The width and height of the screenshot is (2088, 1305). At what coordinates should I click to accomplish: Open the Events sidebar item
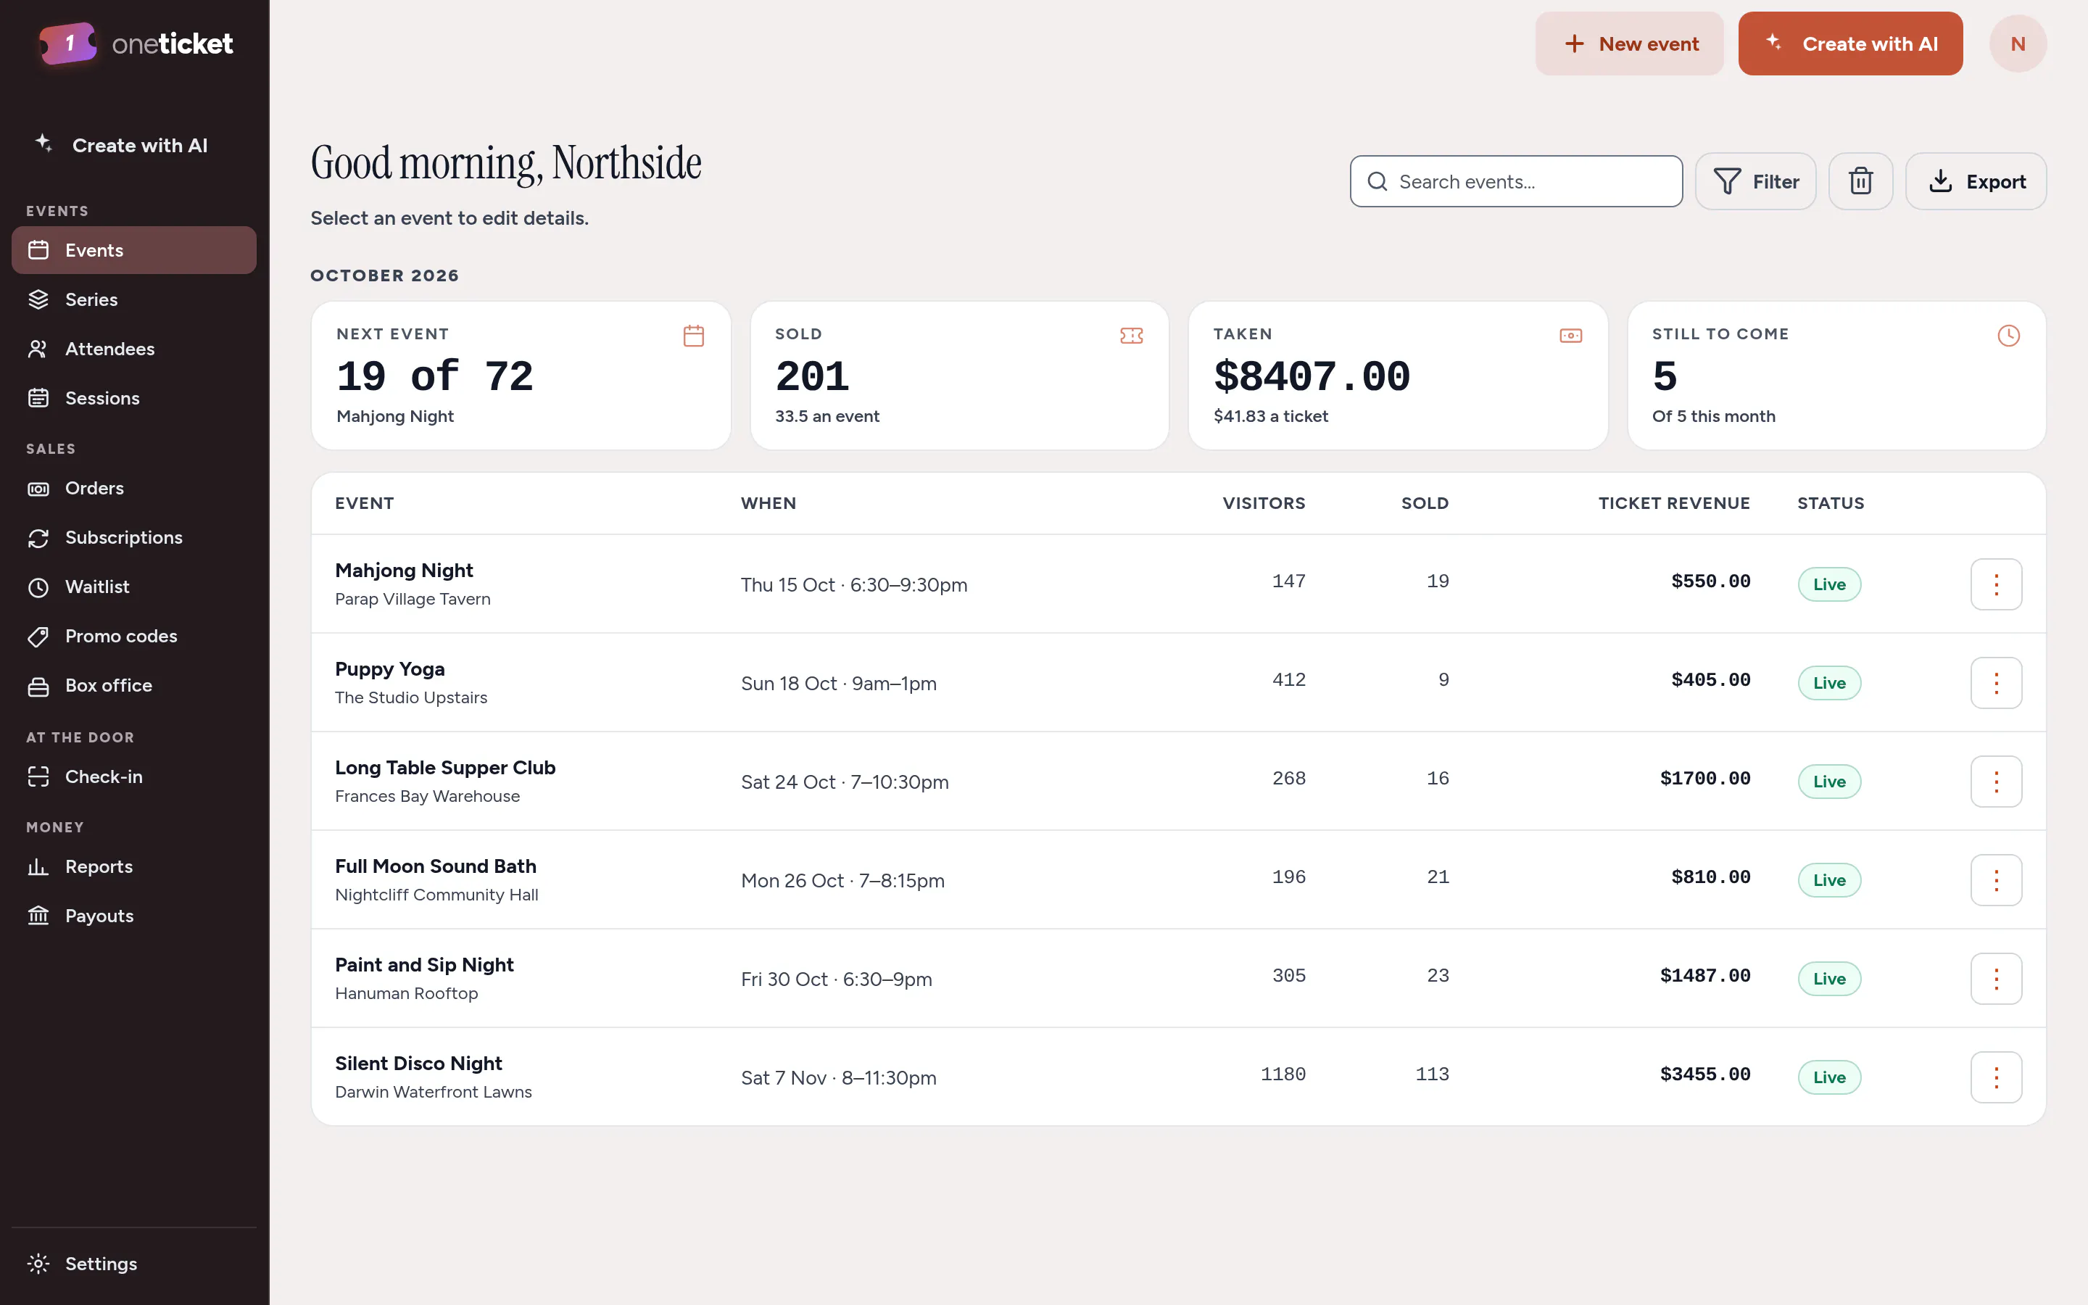tap(133, 250)
